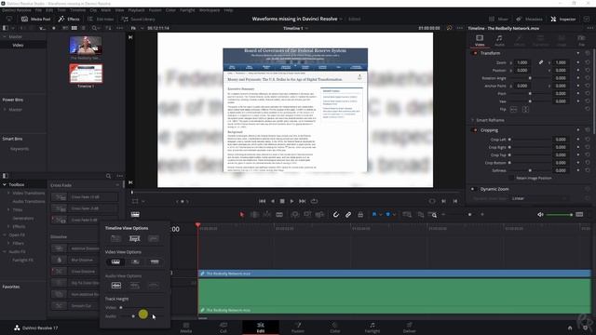
Task: Open project title dropdown arrow
Action: [x=341, y=19]
